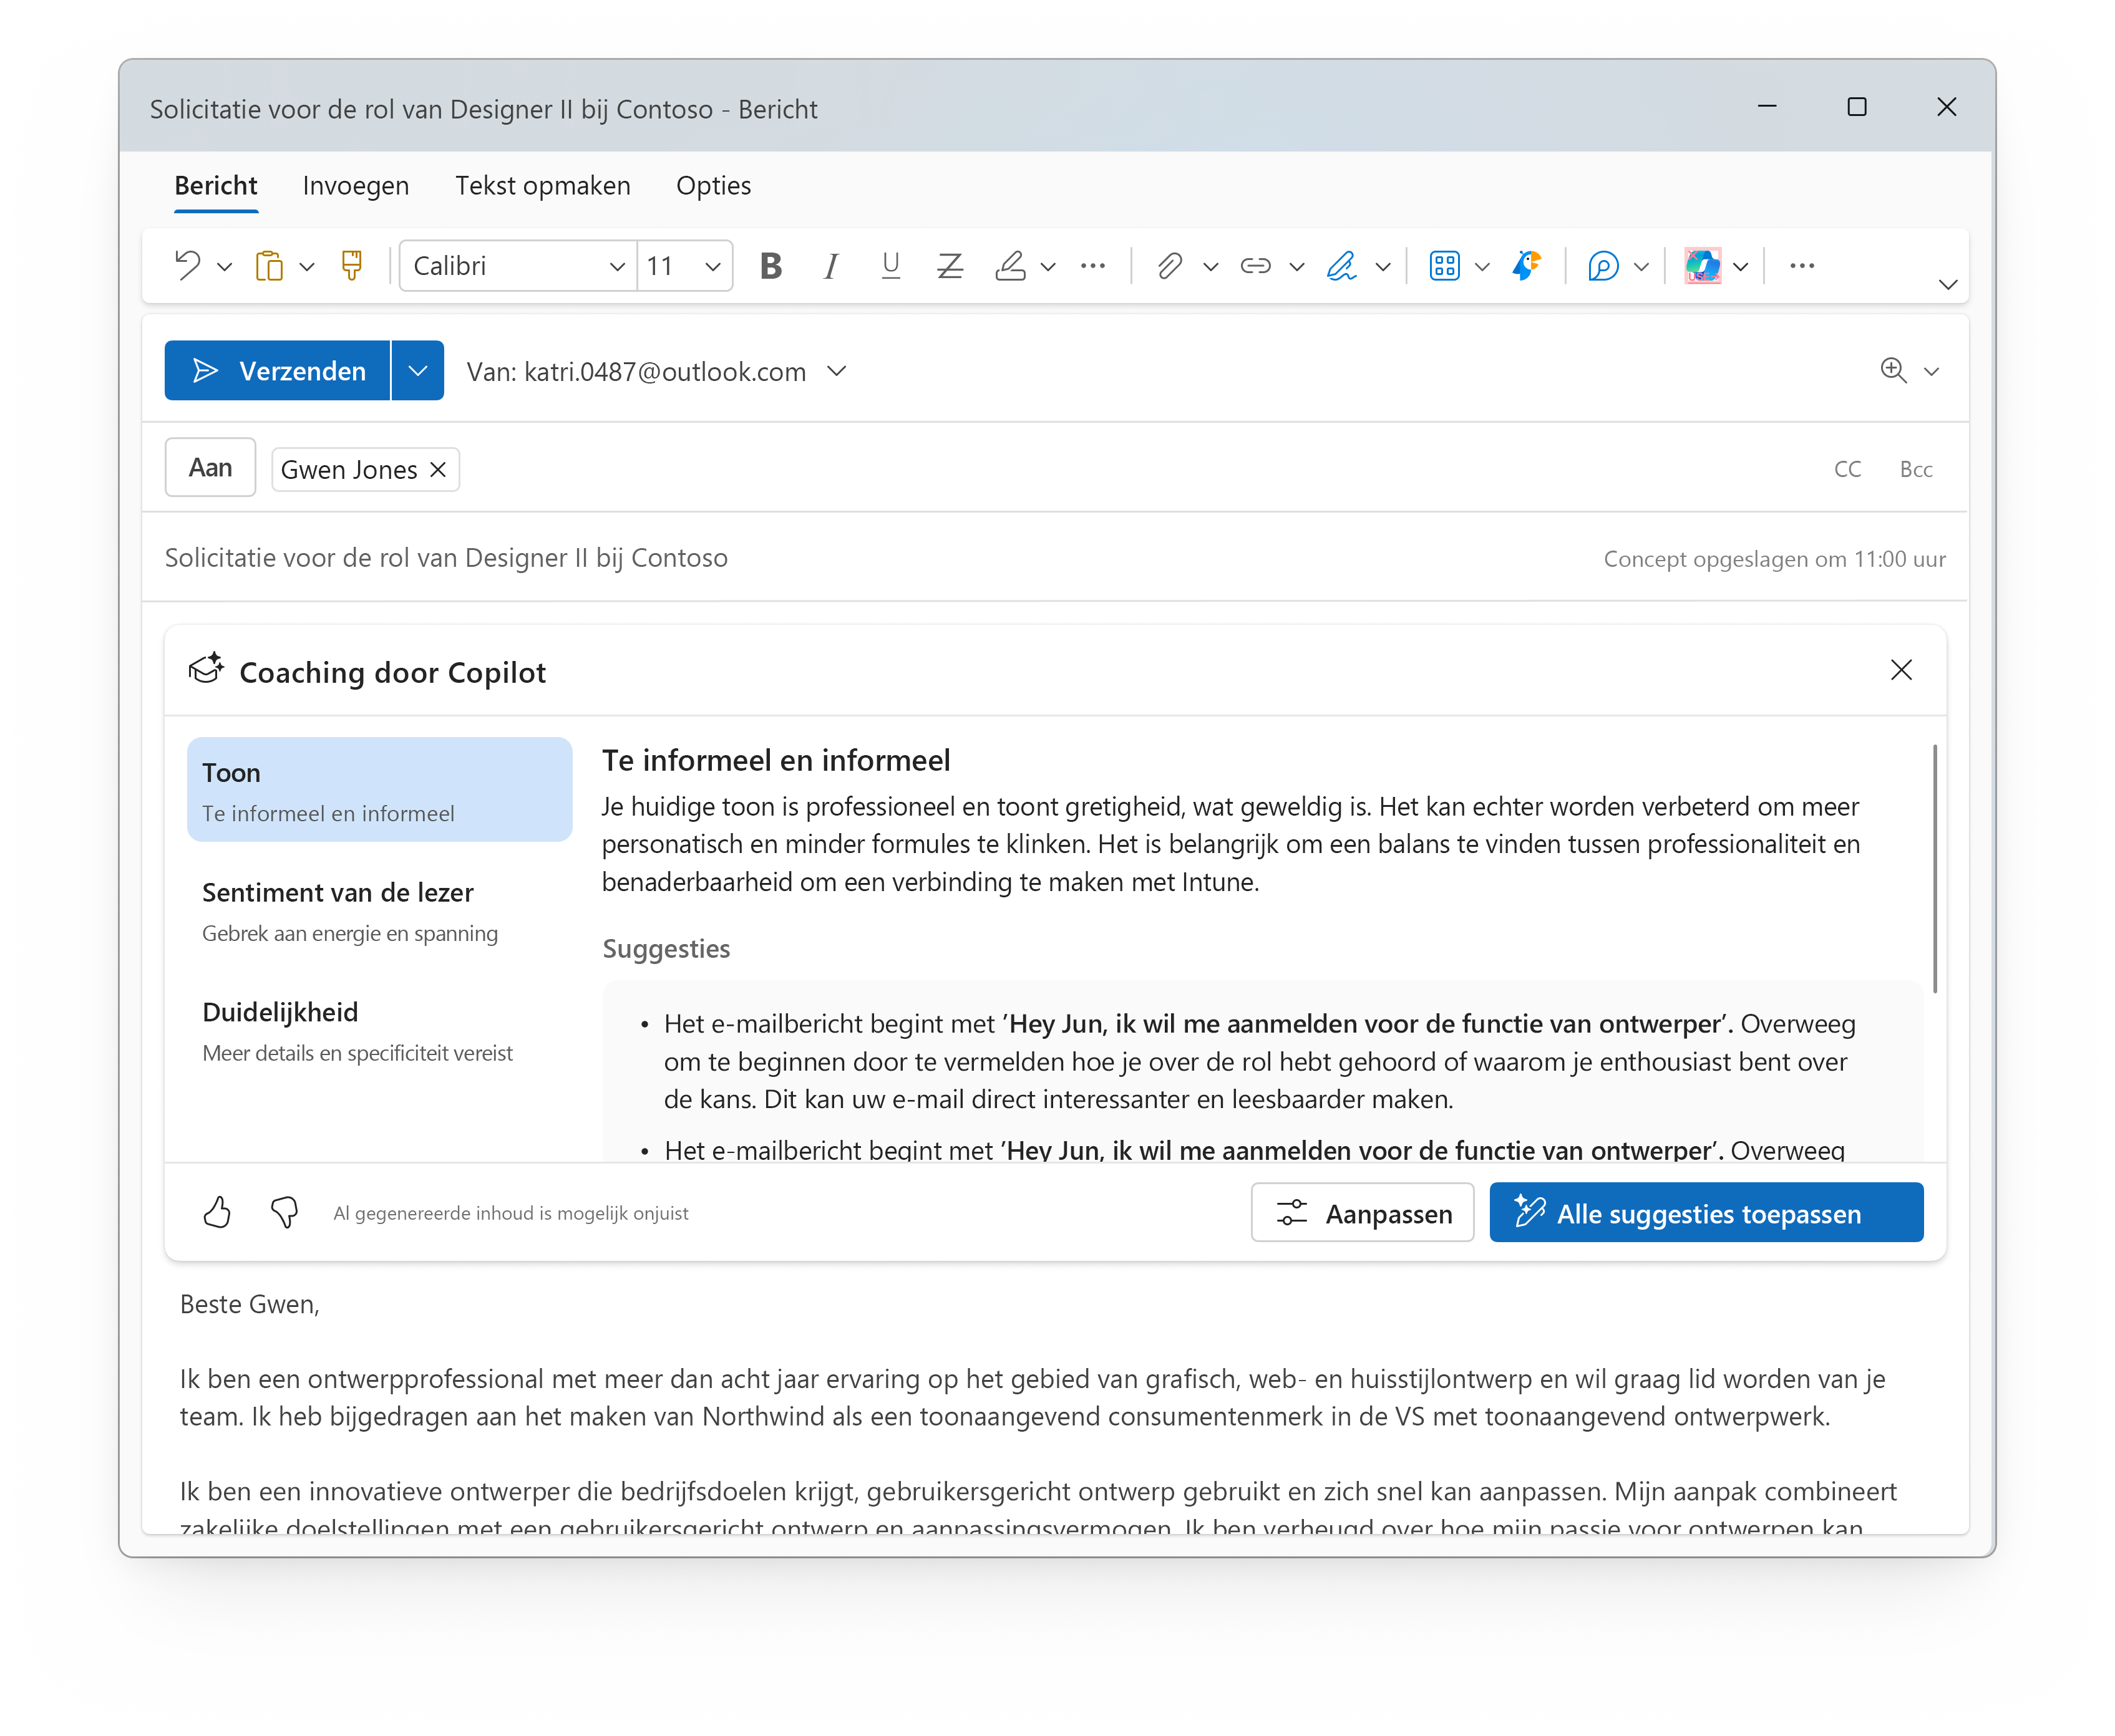The height and width of the screenshot is (1736, 2115).
Task: Maximize the message window
Action: (1857, 107)
